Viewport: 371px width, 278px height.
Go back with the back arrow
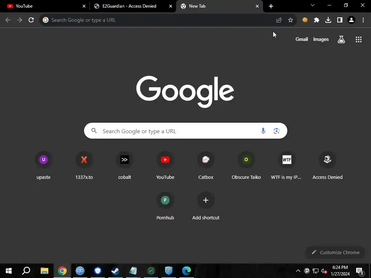(x=8, y=20)
